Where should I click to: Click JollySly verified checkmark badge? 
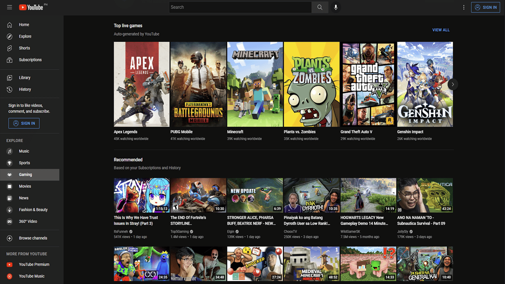pyautogui.click(x=411, y=232)
